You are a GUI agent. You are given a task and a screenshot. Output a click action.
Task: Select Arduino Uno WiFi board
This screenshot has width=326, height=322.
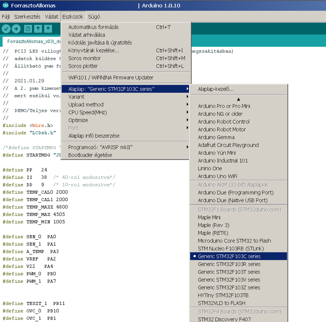pos(238,176)
